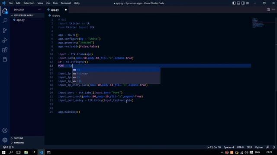
Task: Open the Customize Layout icon
Action: click(x=248, y=3)
